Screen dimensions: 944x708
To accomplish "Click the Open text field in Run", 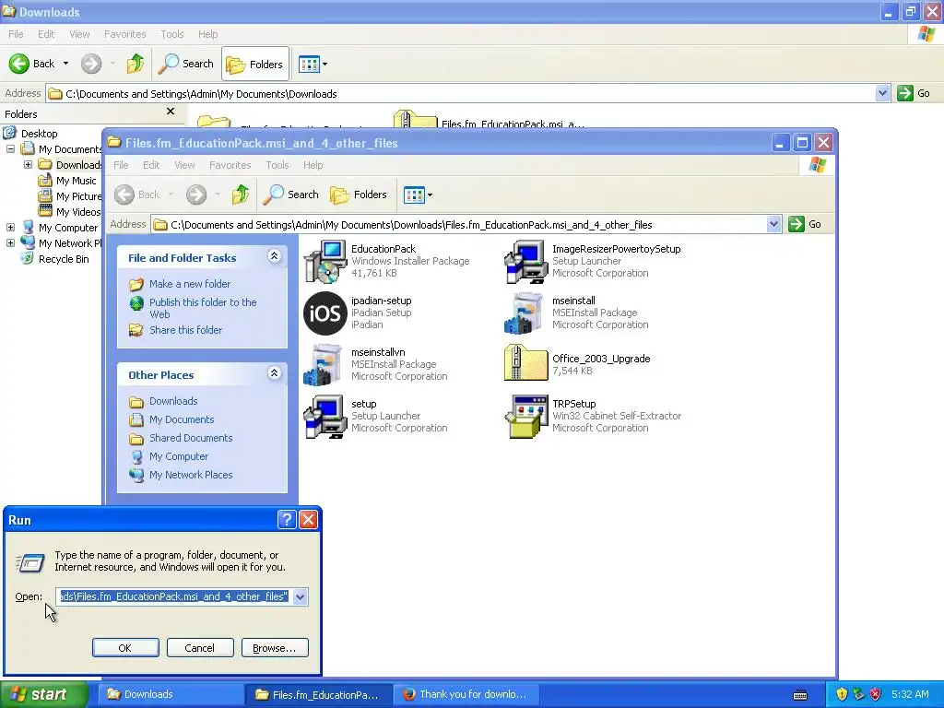I will [174, 596].
